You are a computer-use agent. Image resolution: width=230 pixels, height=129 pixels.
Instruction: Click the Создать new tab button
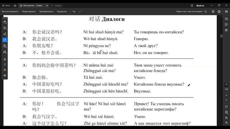pos(56,6)
